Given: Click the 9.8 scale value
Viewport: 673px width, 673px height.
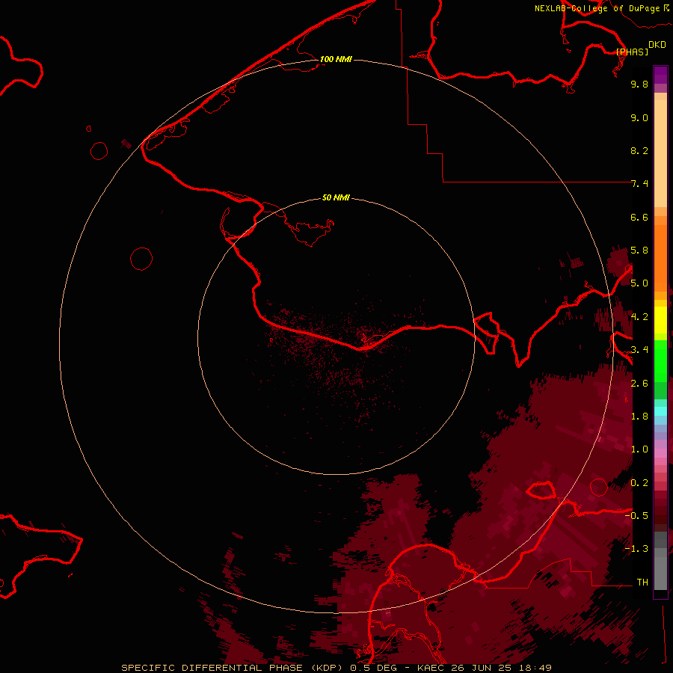Looking at the screenshot, I should point(639,84).
